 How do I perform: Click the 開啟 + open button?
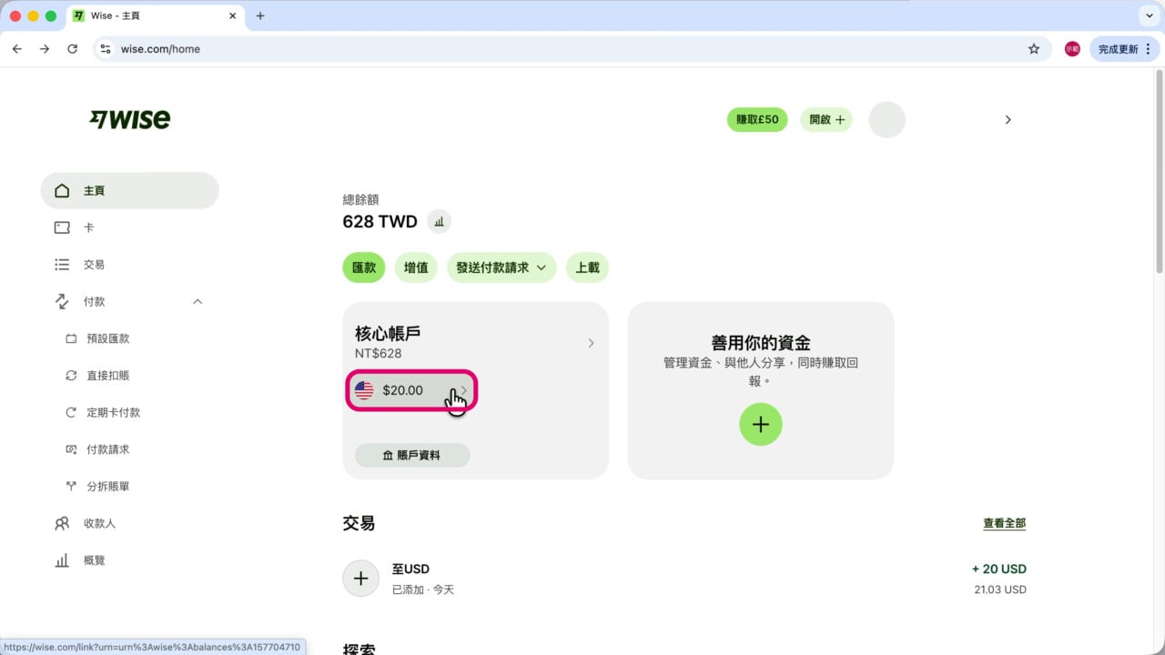pyautogui.click(x=826, y=119)
